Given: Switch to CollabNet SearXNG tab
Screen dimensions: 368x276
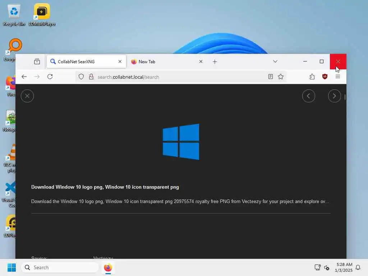Looking at the screenshot, I should pyautogui.click(x=86, y=62).
